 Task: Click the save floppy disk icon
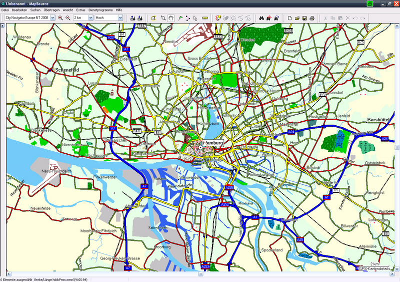click(304, 18)
